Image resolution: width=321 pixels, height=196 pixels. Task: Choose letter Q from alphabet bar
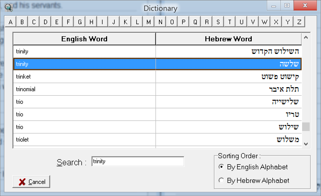tap(195, 22)
